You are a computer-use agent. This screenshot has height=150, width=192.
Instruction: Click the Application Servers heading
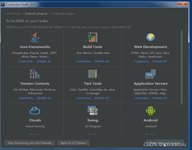(150, 83)
